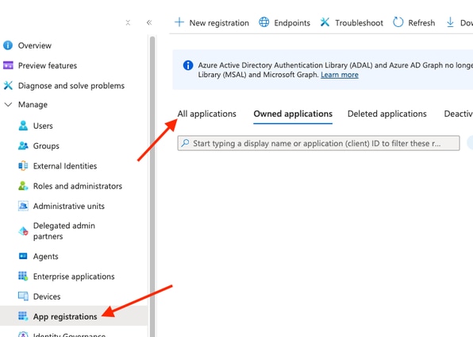This screenshot has width=473, height=337.
Task: Open the Administrative units label
Action: pos(69,206)
